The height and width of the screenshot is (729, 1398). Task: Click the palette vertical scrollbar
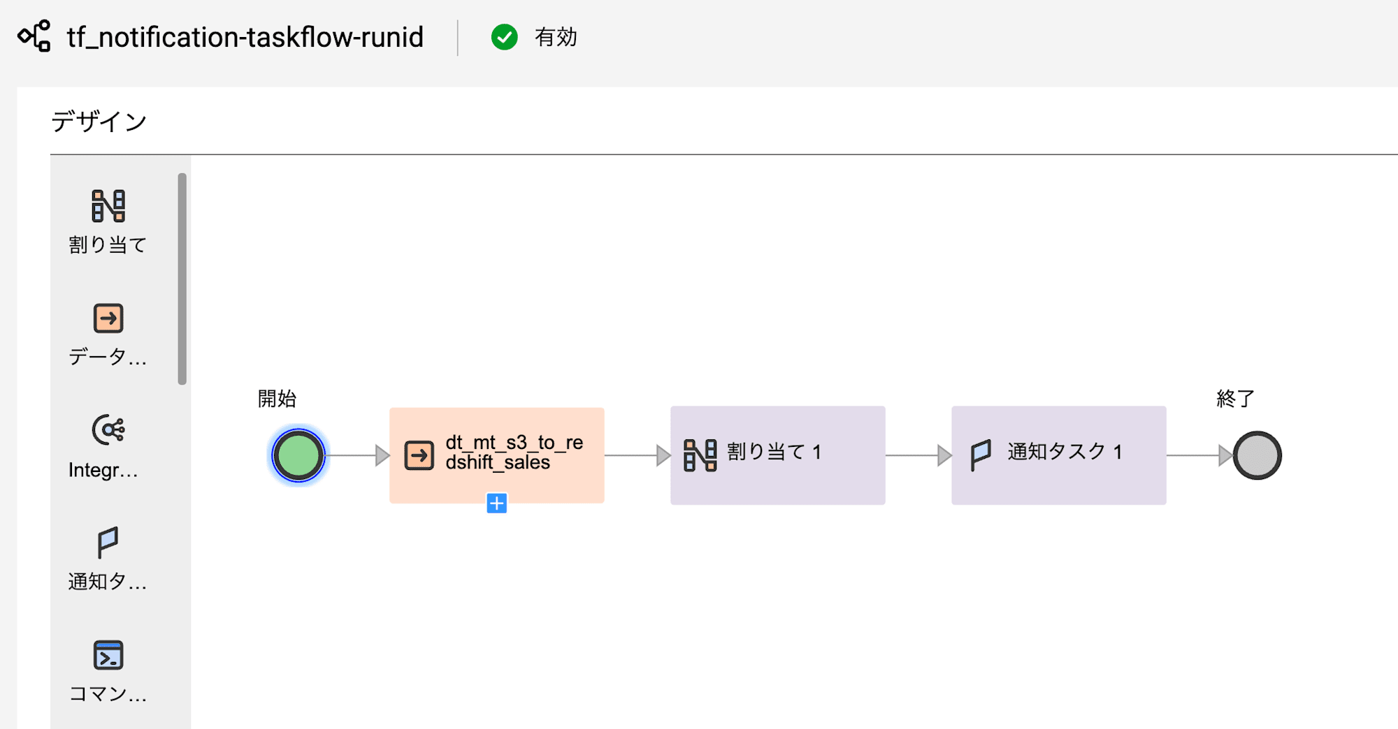(x=182, y=279)
